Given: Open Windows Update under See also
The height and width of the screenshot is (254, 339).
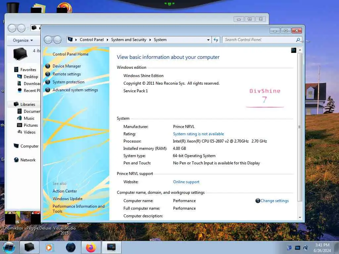Looking at the screenshot, I should 68,199.
